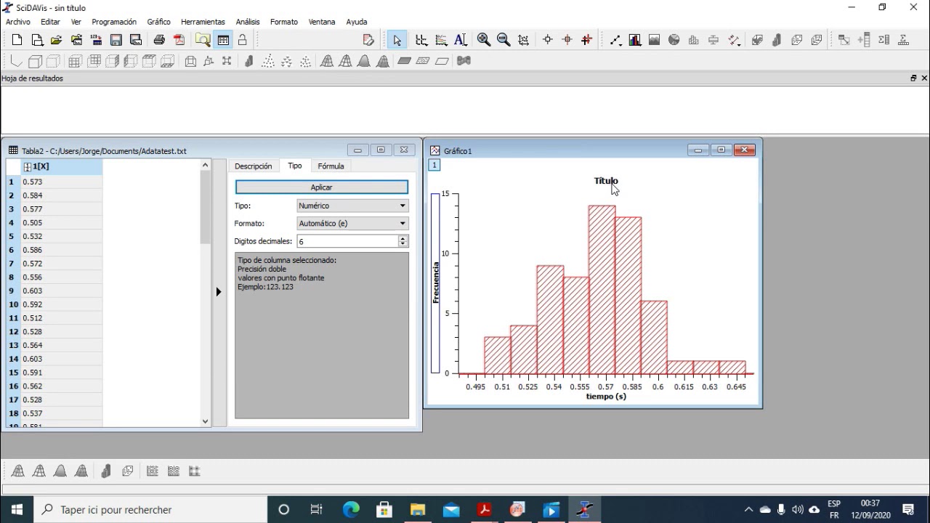
Task: Switch to the Fórmula tab
Action: 331,166
